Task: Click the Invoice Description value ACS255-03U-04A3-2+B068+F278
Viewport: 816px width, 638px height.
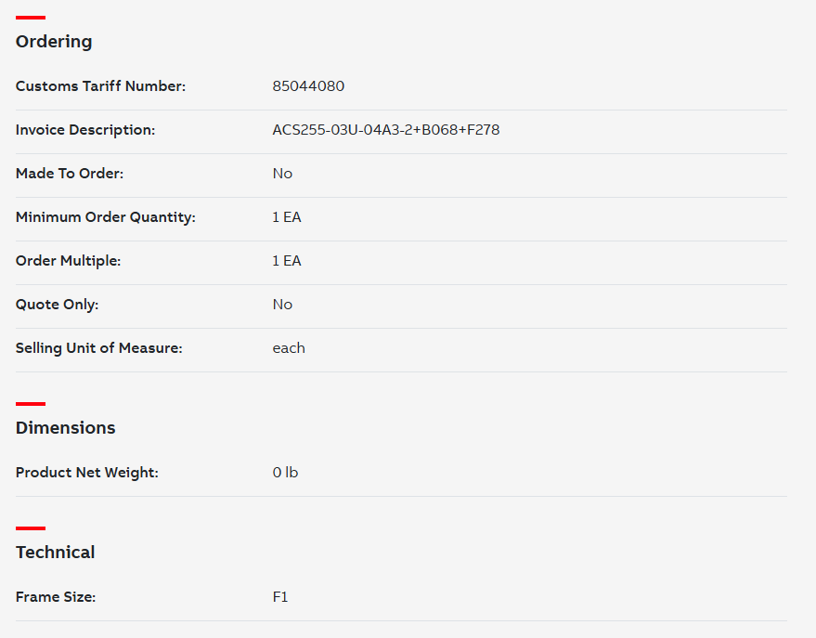Action: coord(385,130)
